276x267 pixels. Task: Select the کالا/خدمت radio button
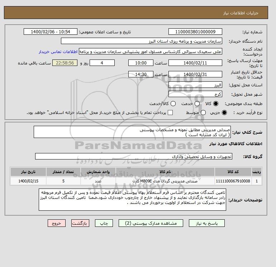[173, 104]
